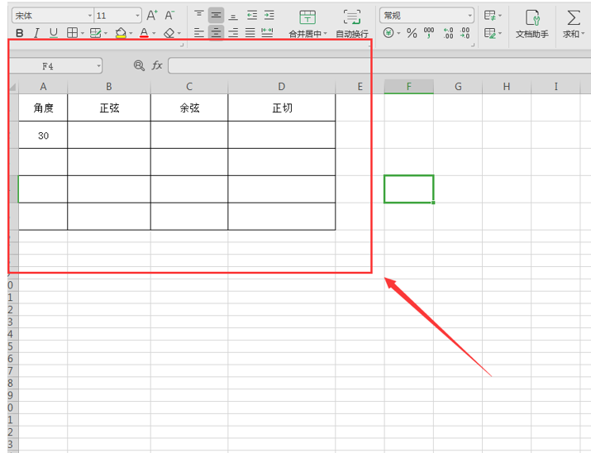Apply percent style icon
This screenshot has height=453, width=591.
click(412, 33)
